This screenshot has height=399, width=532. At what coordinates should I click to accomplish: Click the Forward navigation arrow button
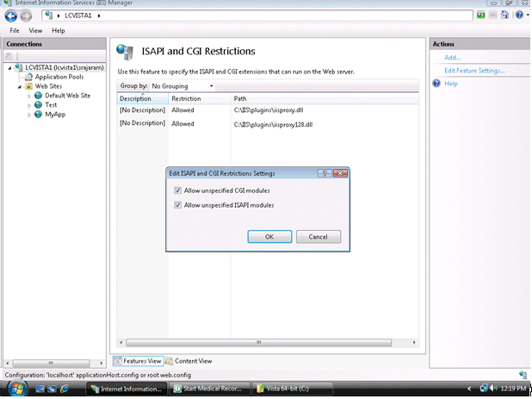pos(26,16)
